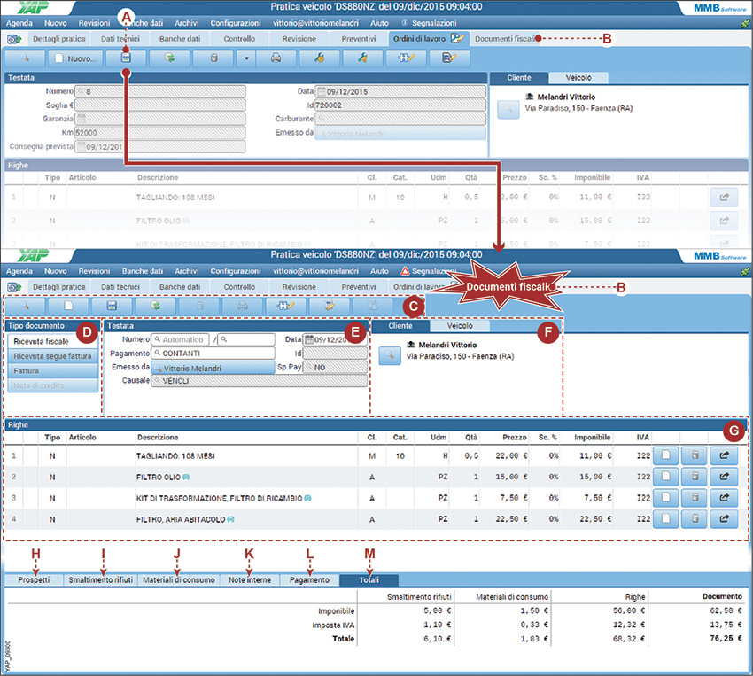Open Materiali di consumo tab
This screenshot has height=676, width=753.
point(179,580)
